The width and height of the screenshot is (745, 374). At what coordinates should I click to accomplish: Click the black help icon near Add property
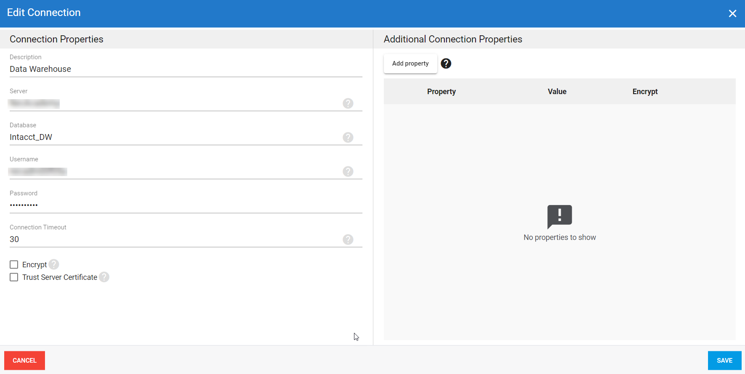pos(446,63)
